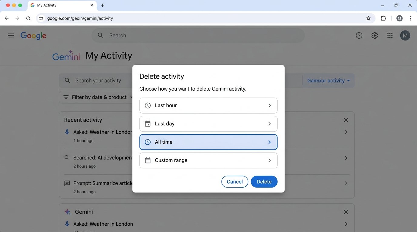View site information icon in address bar
The height and width of the screenshot is (232, 417).
[x=41, y=18]
